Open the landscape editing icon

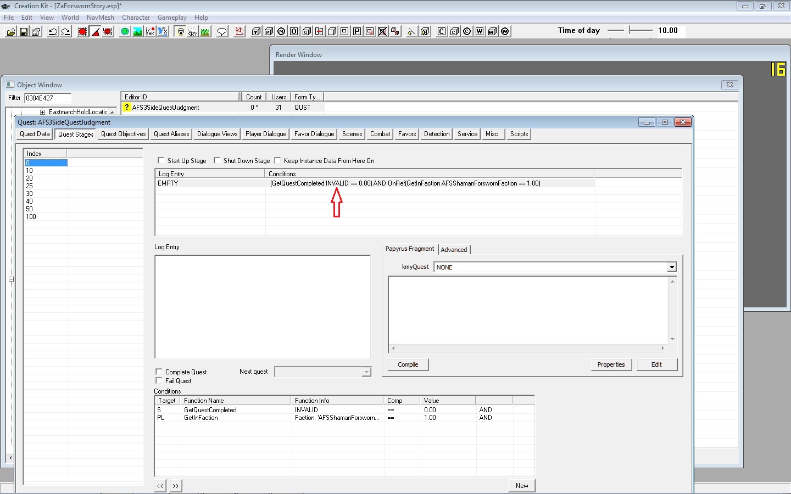(x=137, y=31)
